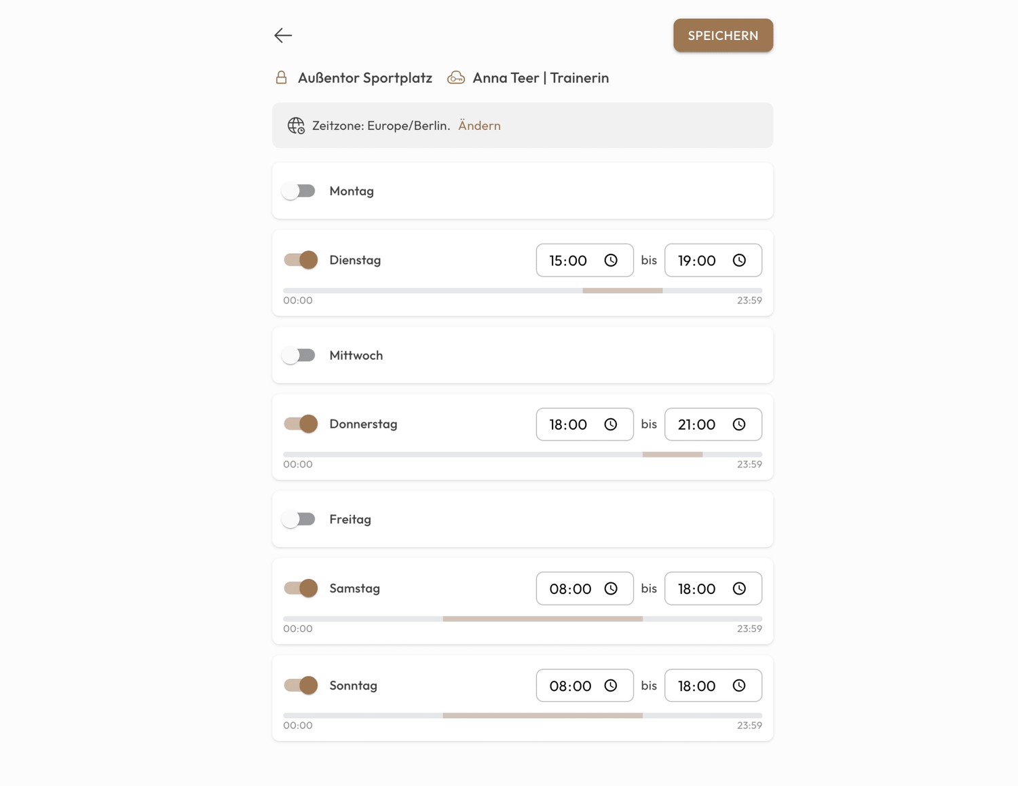Click the Donnerstag 21:00 end time field
Image resolution: width=1018 pixels, height=786 pixels.
tap(697, 424)
